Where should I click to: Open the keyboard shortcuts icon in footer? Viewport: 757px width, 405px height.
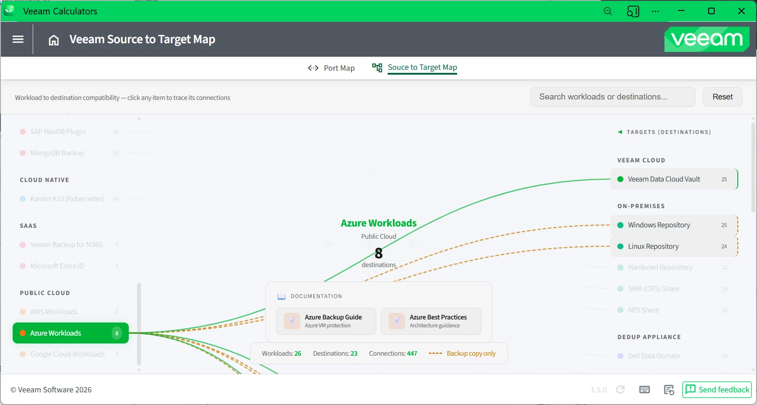pos(644,389)
